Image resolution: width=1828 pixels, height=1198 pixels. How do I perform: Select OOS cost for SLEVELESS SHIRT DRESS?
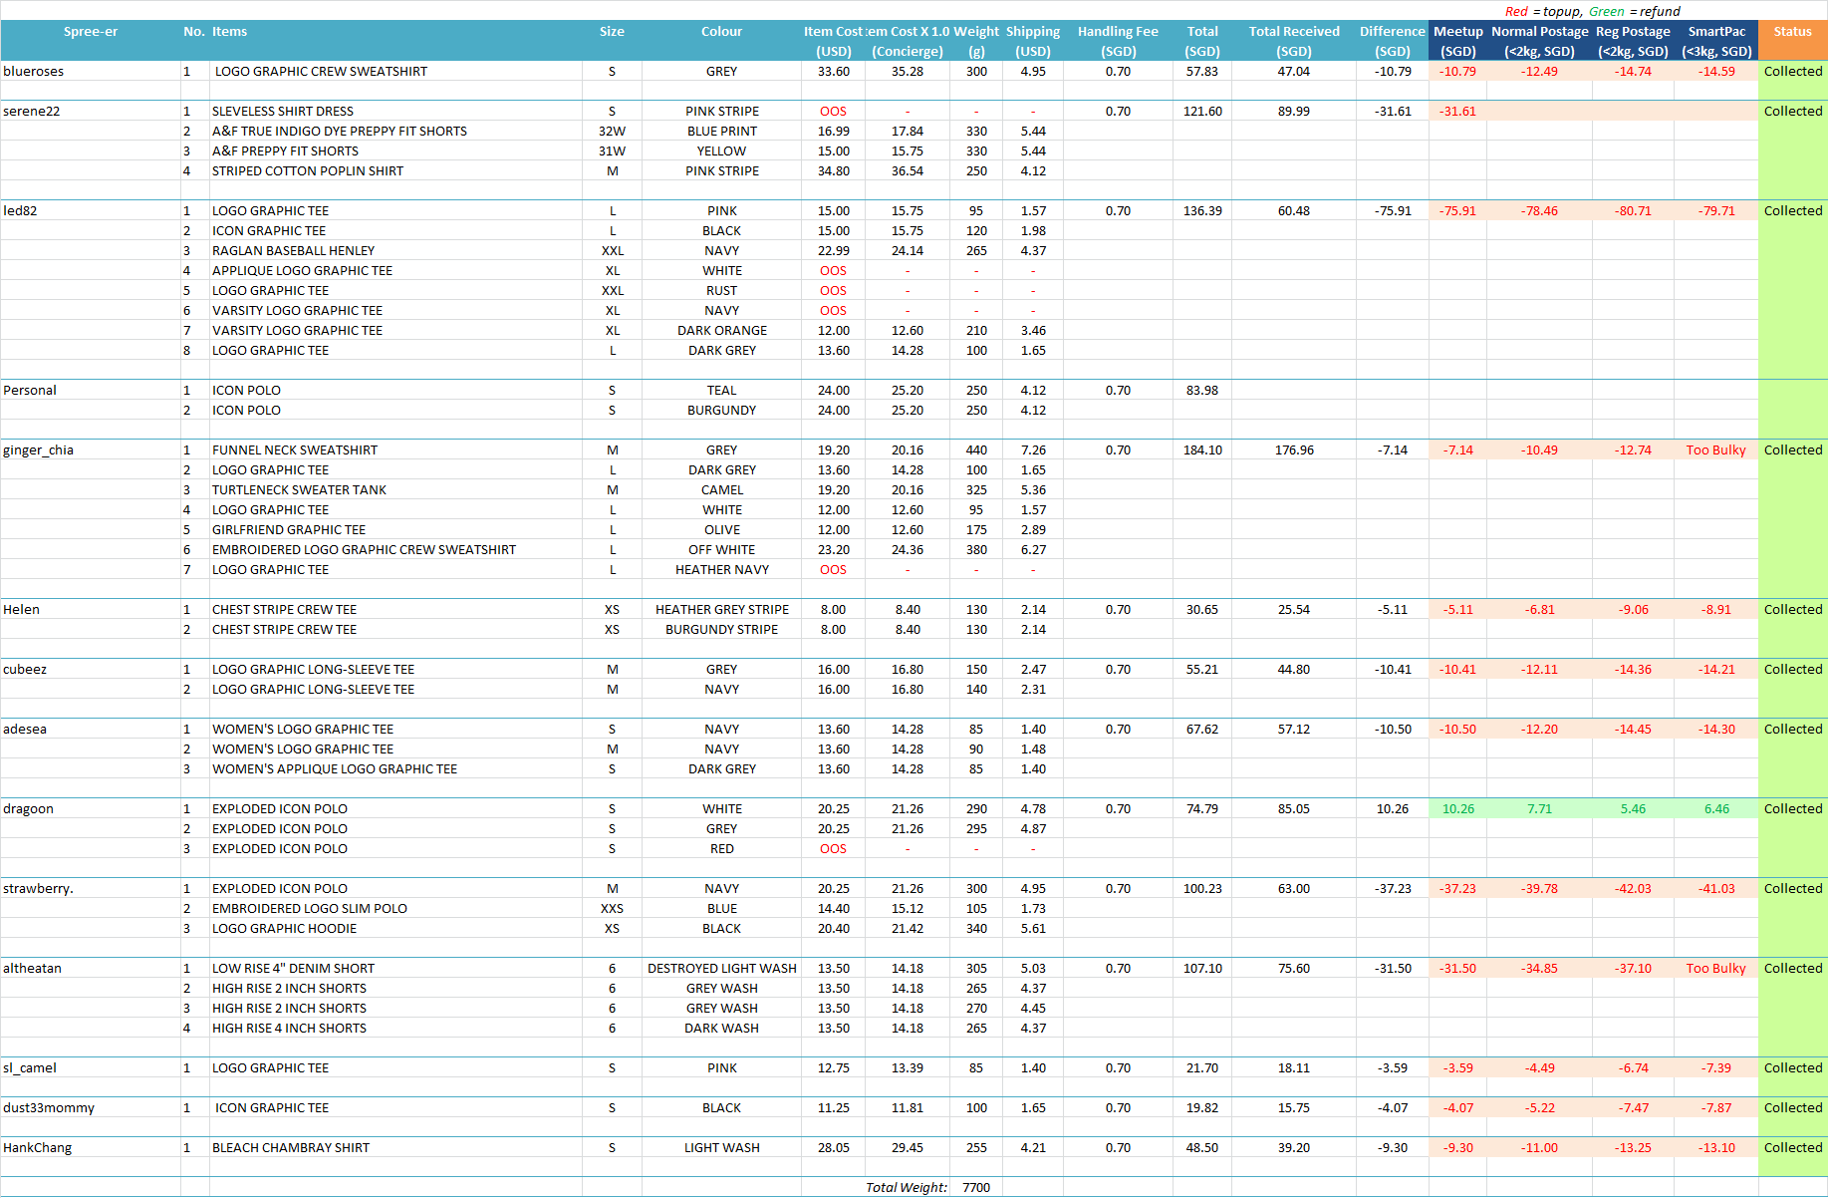tap(833, 112)
